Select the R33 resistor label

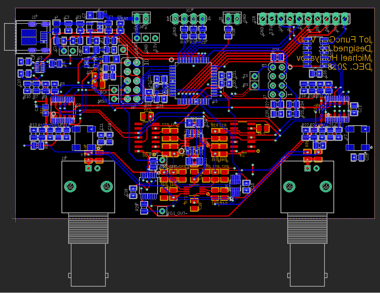(x=234, y=32)
